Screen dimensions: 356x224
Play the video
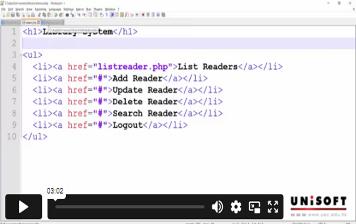24,207
